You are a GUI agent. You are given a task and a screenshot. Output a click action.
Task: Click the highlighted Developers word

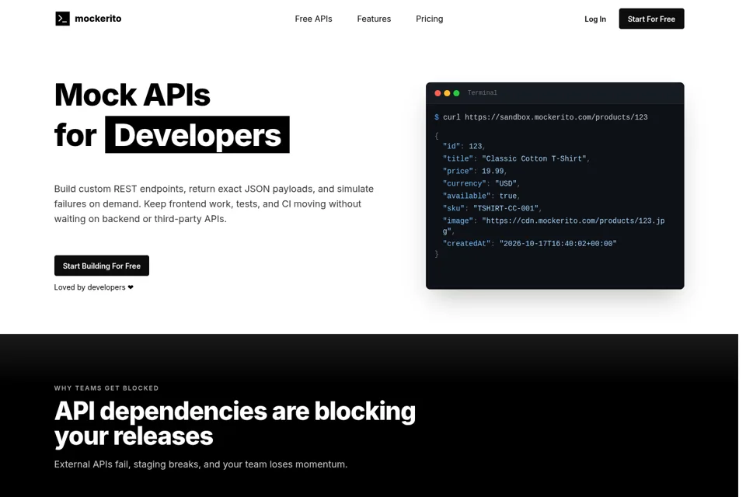tap(197, 134)
